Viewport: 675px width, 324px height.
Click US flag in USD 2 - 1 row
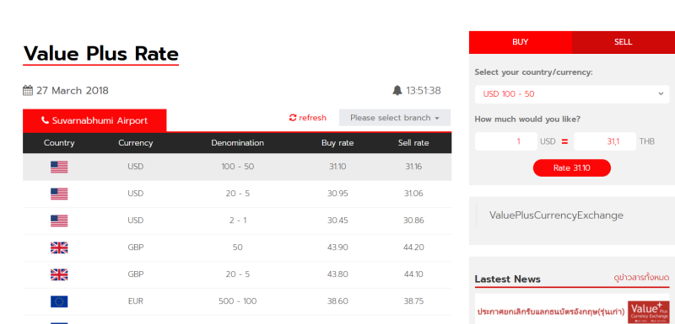(x=59, y=221)
